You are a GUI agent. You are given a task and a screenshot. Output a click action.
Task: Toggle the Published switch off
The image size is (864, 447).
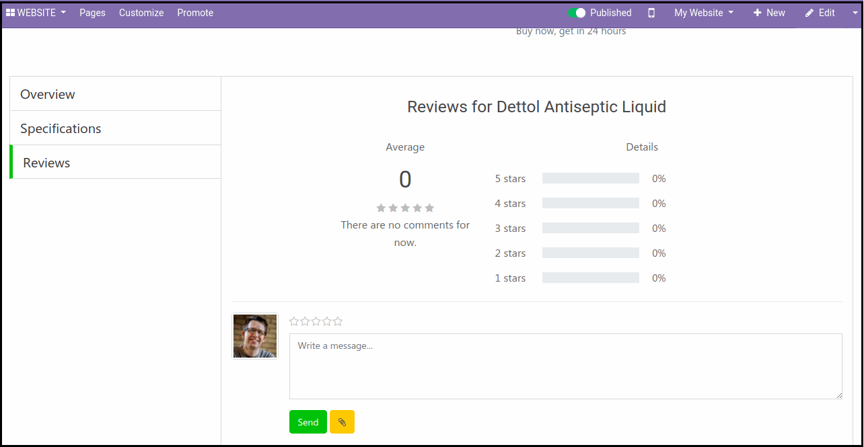(577, 13)
